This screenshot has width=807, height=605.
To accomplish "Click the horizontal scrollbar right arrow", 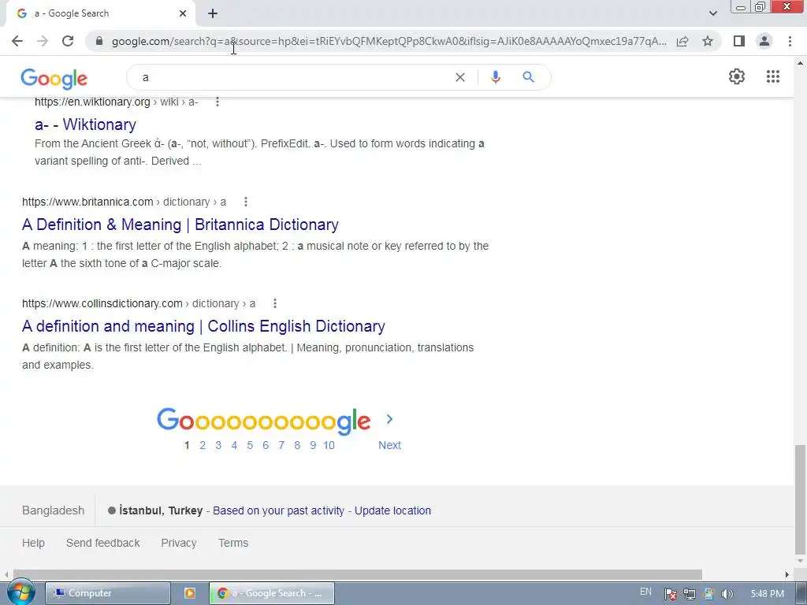I will (x=787, y=574).
